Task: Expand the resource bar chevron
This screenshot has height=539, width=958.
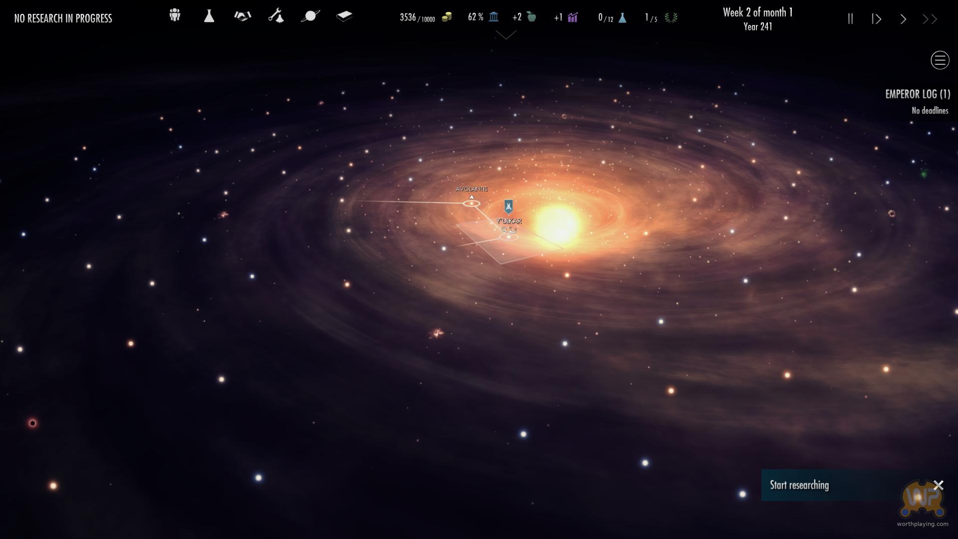Action: click(x=506, y=35)
